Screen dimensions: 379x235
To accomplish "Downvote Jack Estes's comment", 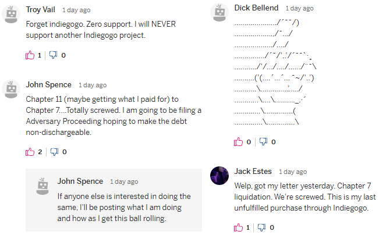I will coord(262,227).
